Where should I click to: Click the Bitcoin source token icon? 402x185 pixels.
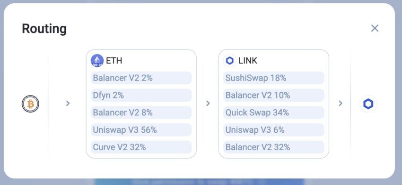[x=30, y=104]
